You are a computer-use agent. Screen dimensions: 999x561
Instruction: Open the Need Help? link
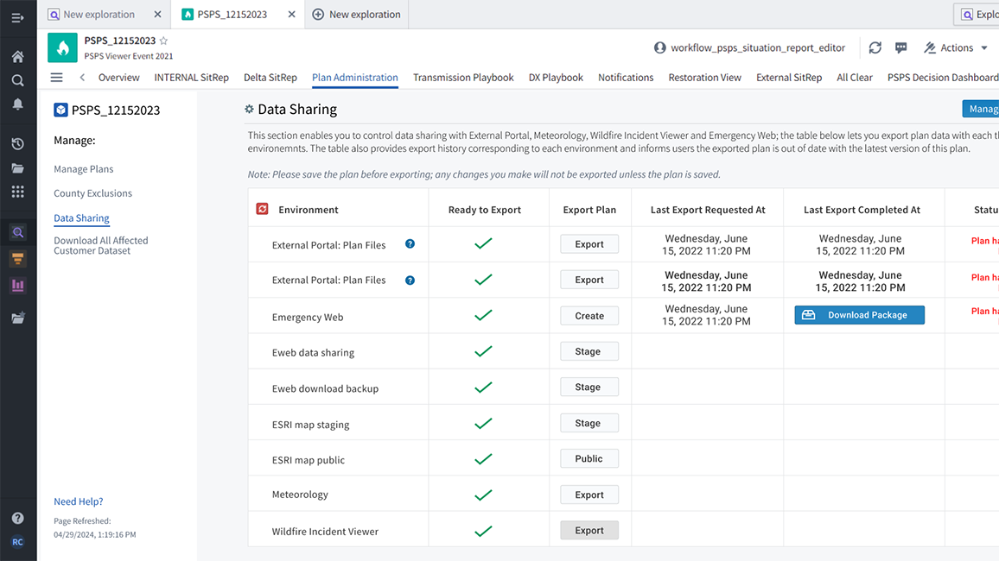tap(78, 501)
